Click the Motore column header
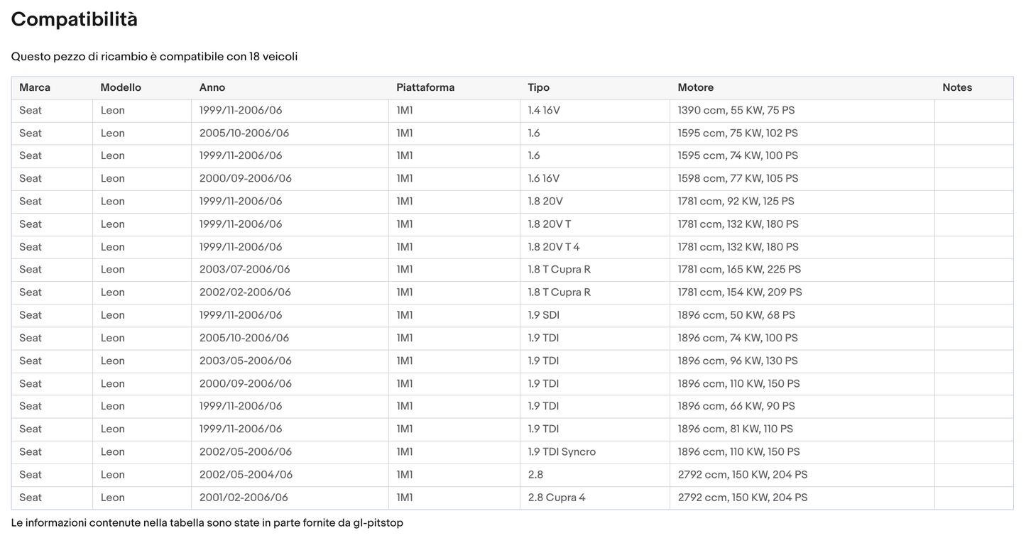The height and width of the screenshot is (538, 1026). click(696, 87)
